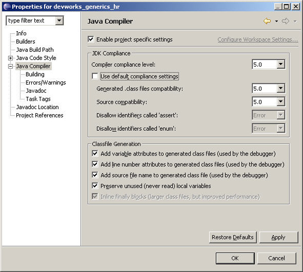Select the Javadoc Location page

coord(37,107)
